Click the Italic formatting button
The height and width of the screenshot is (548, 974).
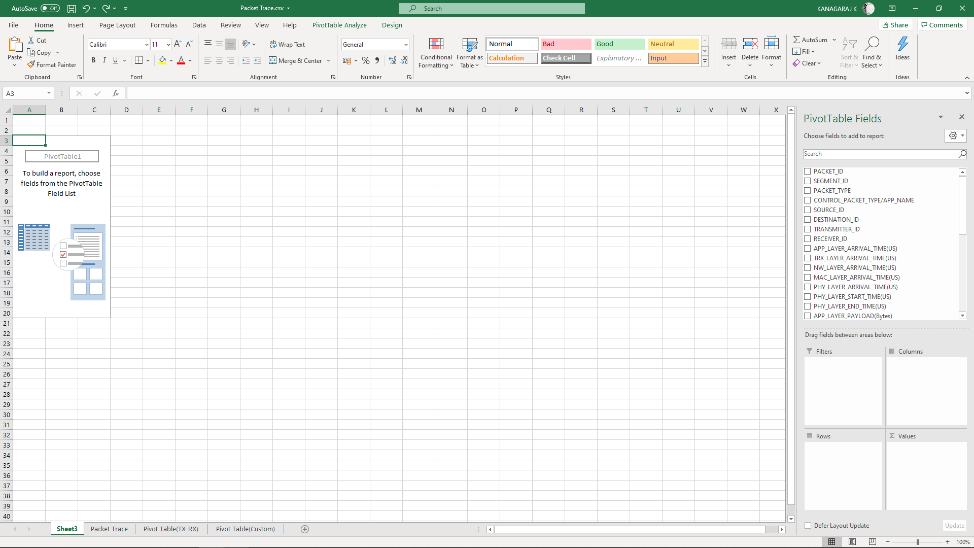(x=105, y=60)
